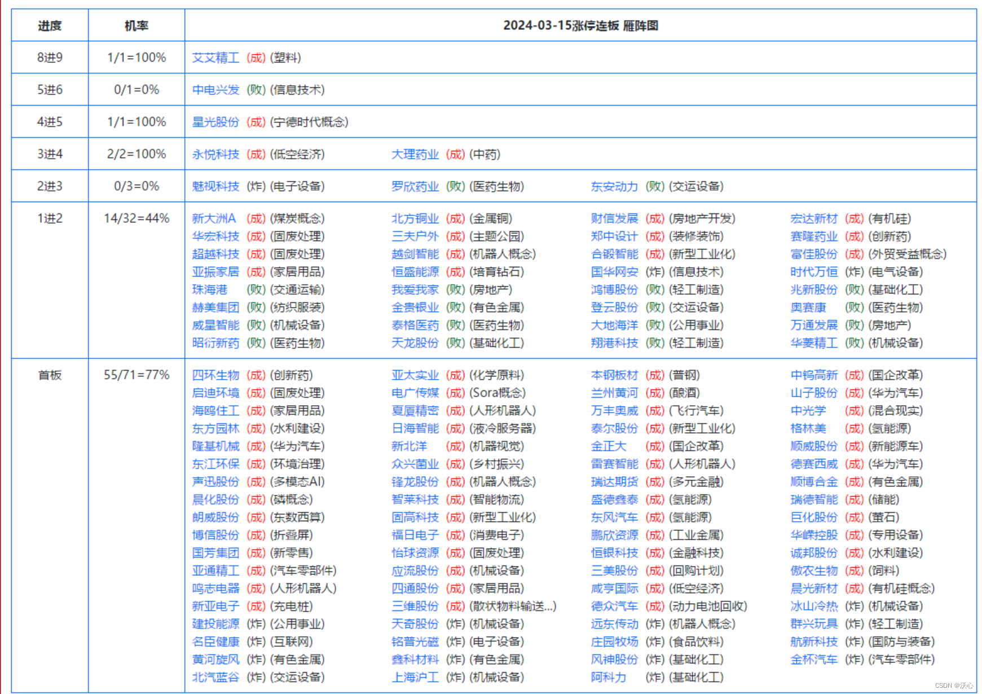Click the 铭普光磁 stock link

(x=415, y=642)
